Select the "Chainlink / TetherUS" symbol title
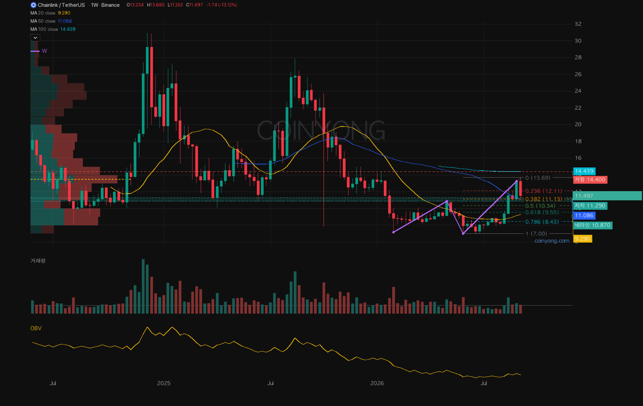The width and height of the screenshot is (643, 406). click(x=61, y=5)
